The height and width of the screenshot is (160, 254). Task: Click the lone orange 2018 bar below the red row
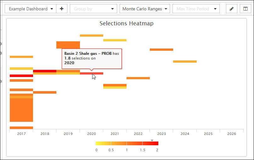point(45,92)
